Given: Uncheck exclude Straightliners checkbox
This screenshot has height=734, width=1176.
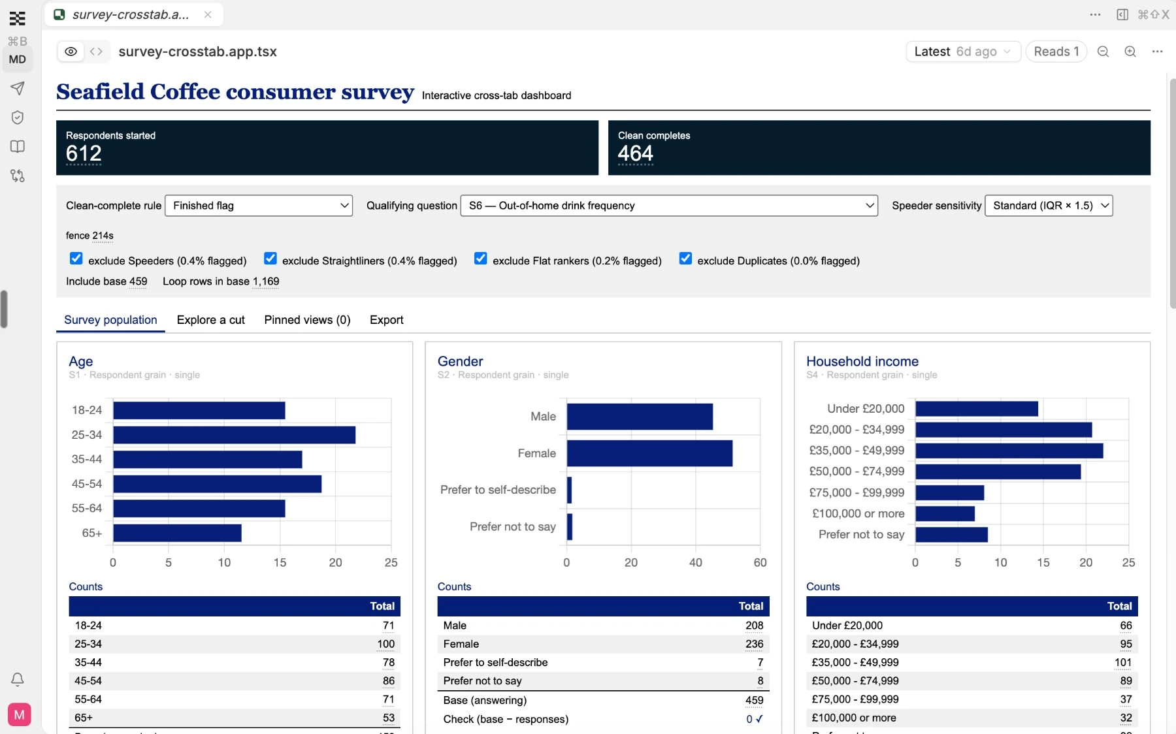Looking at the screenshot, I should (270, 259).
